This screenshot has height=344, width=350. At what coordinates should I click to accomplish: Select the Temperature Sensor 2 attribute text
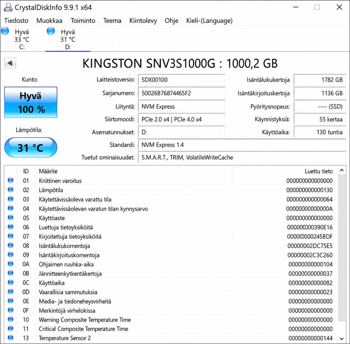pyautogui.click(x=65, y=338)
